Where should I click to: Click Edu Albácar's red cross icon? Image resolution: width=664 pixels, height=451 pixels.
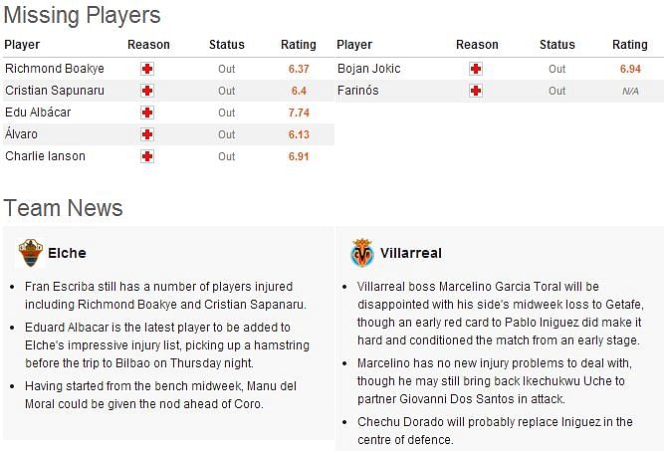[x=147, y=113]
